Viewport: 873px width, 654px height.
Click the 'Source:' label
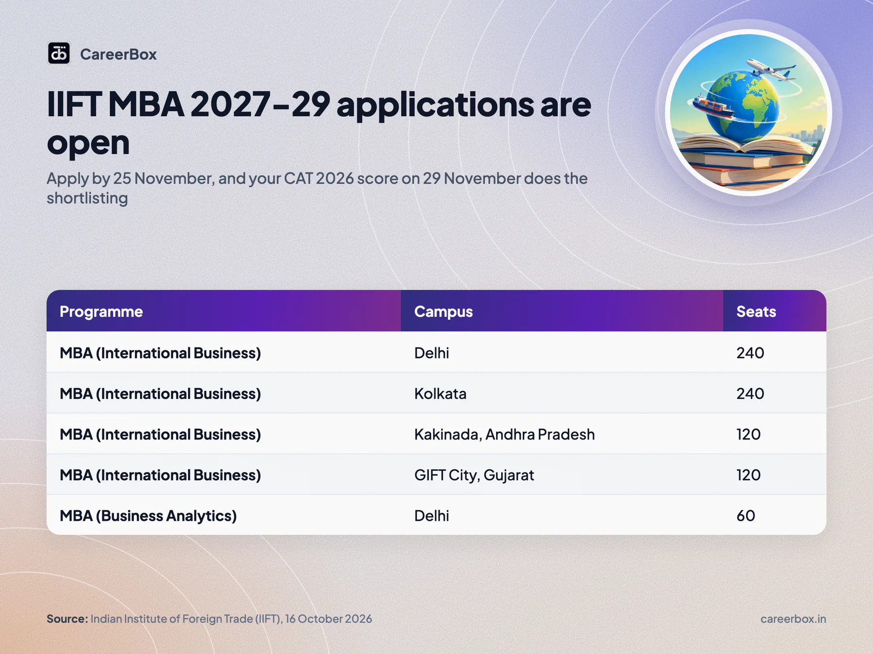67,619
